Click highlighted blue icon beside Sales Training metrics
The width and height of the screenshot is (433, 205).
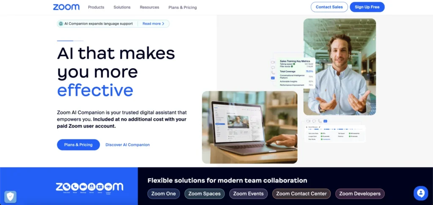(273, 78)
